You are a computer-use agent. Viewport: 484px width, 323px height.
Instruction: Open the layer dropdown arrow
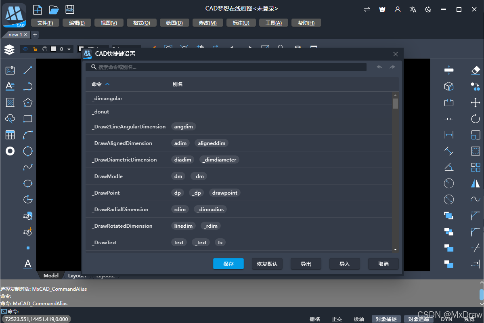coord(69,49)
